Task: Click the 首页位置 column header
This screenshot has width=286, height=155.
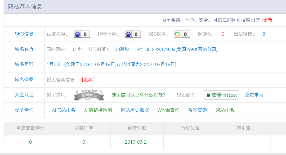Action: [190, 128]
